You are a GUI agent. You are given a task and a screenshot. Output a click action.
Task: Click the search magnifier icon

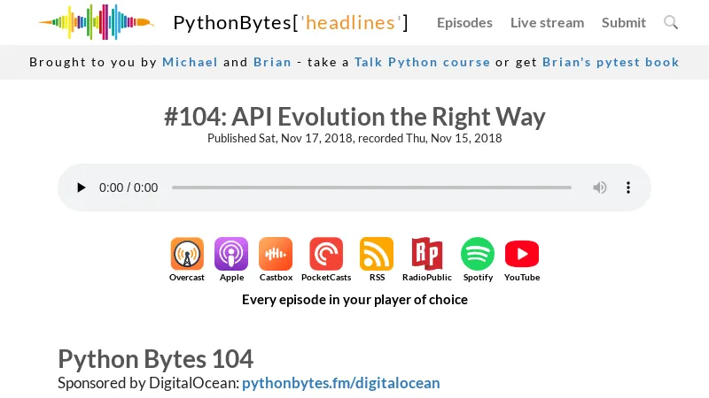click(671, 22)
